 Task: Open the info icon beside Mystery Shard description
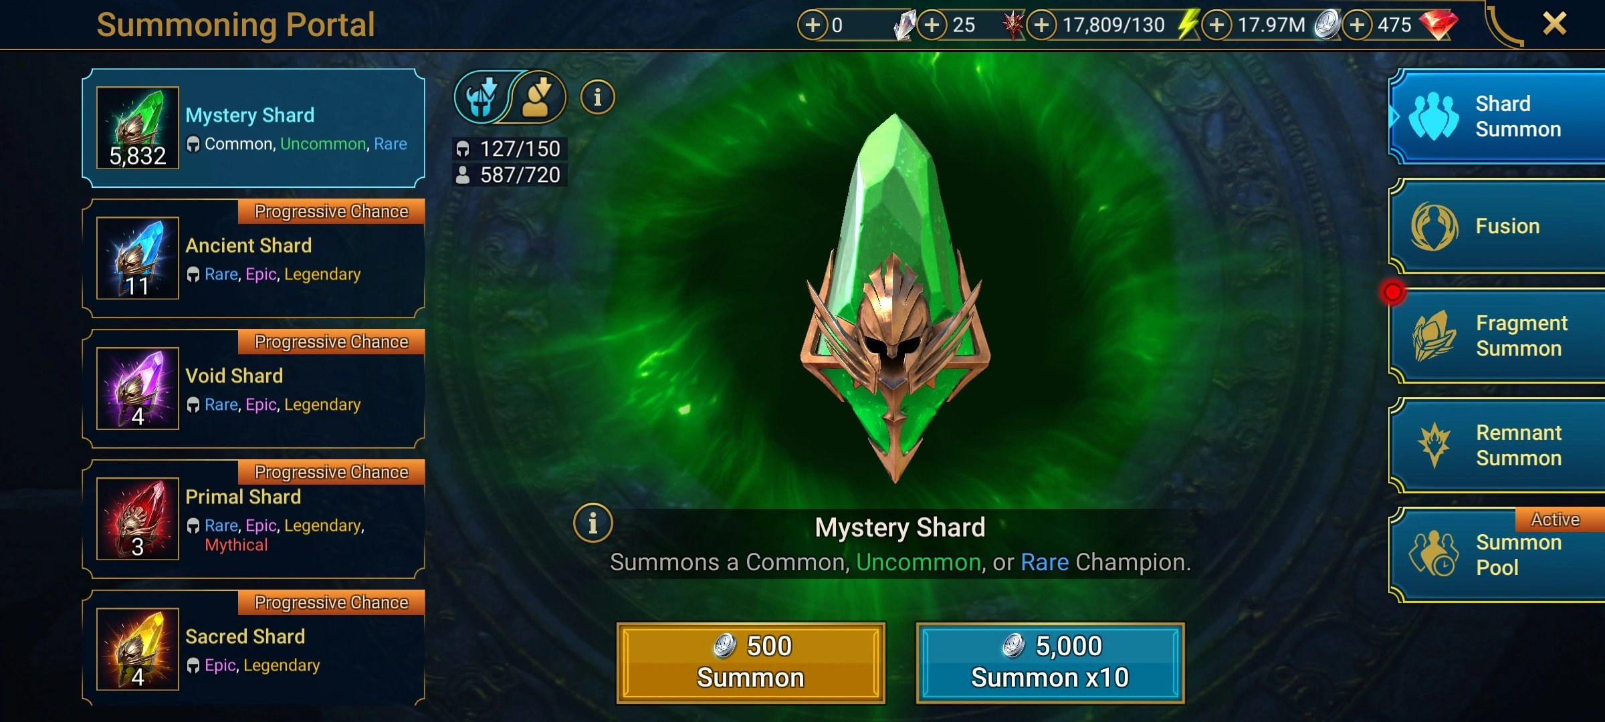coord(593,523)
